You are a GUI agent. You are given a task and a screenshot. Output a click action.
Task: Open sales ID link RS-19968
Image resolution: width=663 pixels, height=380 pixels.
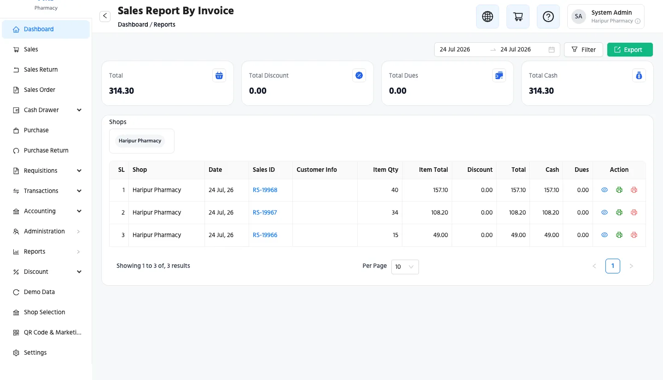point(265,190)
